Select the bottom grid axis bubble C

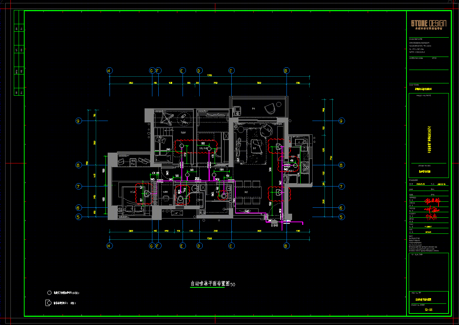click(x=231, y=246)
